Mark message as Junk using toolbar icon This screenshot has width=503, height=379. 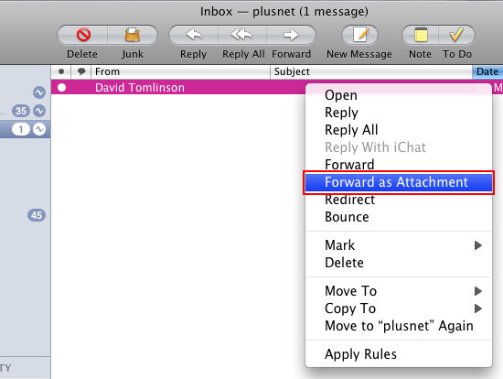[x=133, y=35]
